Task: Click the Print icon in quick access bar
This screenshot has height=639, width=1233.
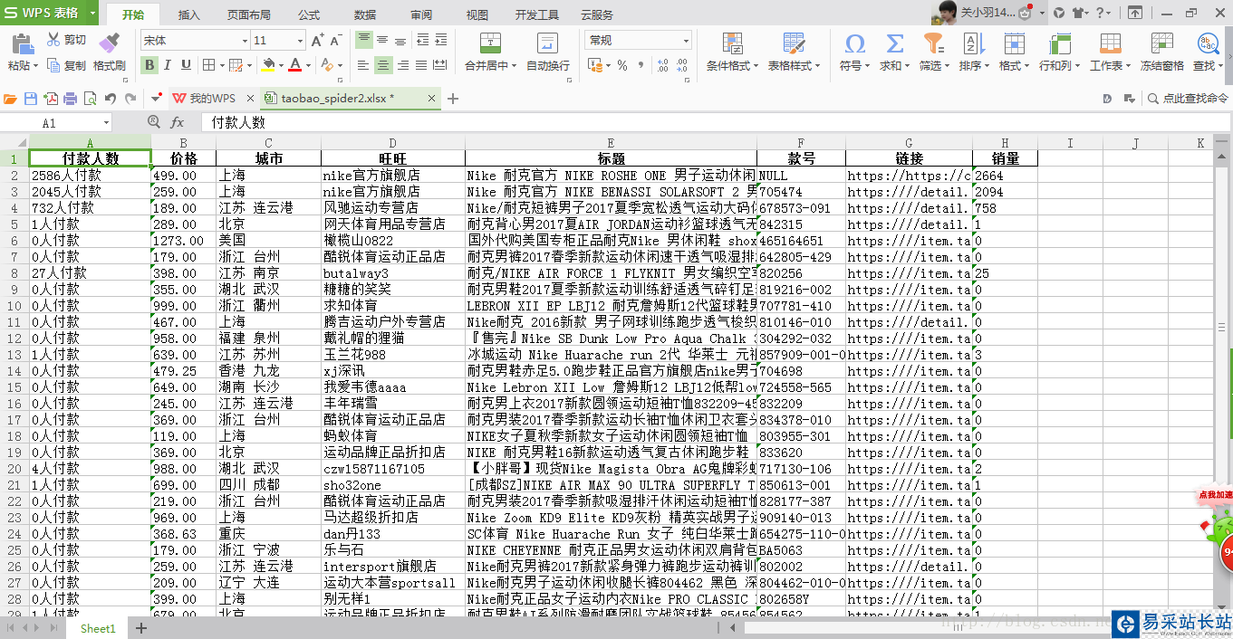Action: coord(71,99)
